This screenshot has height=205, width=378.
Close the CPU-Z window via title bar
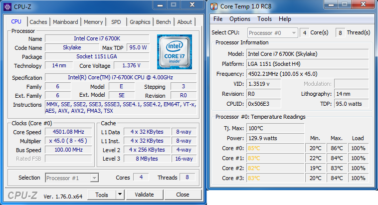point(192,4)
